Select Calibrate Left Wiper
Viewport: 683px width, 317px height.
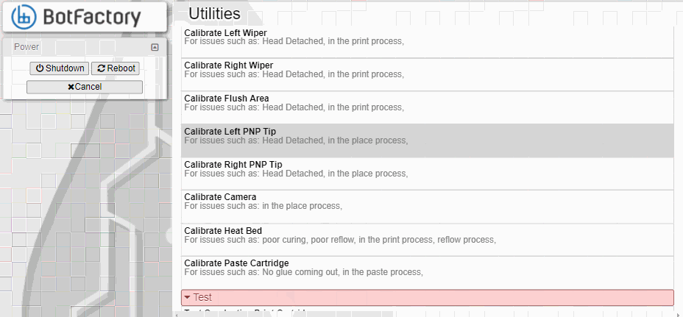tap(427, 41)
